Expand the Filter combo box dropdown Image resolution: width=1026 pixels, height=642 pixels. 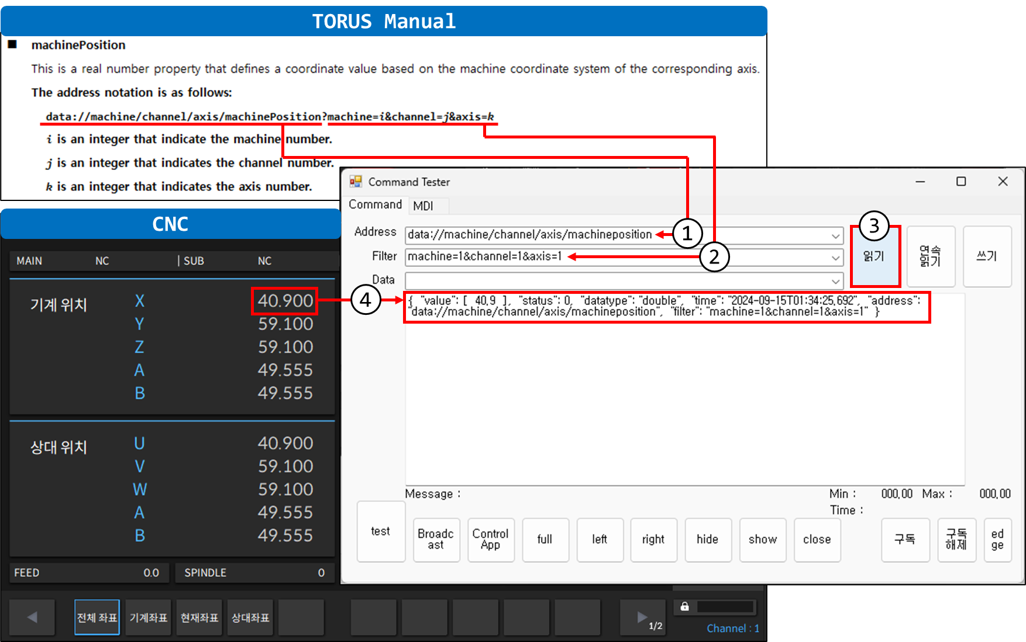click(836, 257)
